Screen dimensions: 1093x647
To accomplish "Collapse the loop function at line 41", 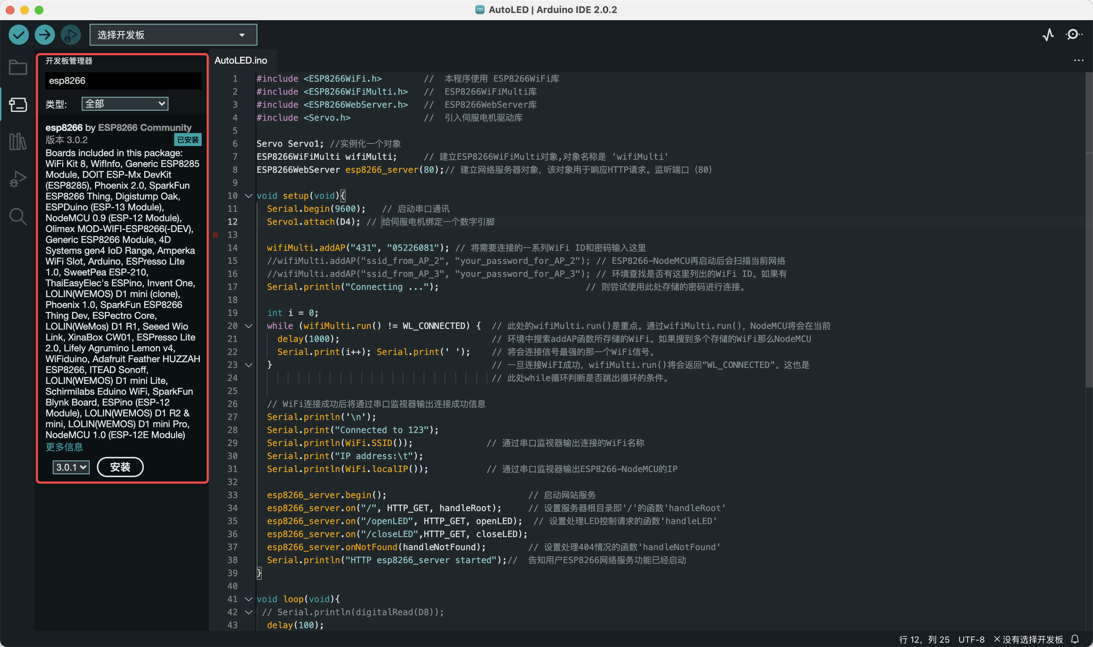I will pos(249,600).
